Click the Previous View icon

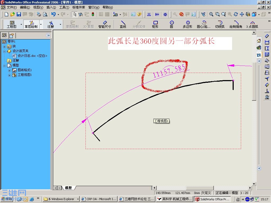(203, 14)
